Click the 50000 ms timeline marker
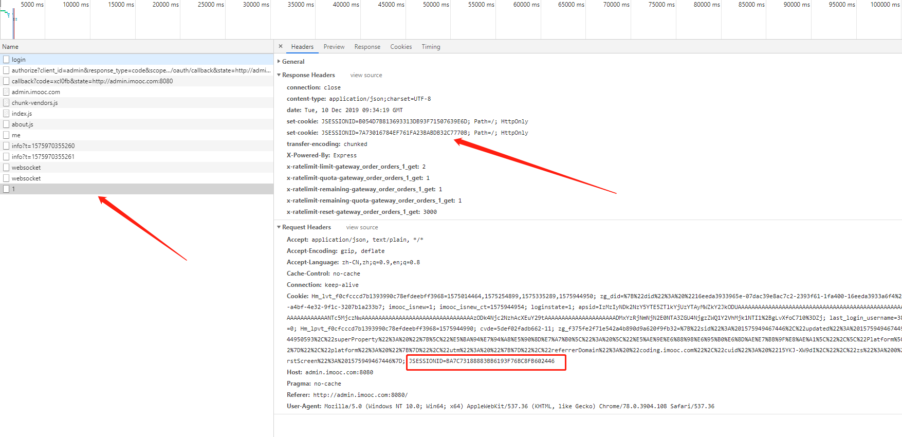 pyautogui.click(x=436, y=5)
